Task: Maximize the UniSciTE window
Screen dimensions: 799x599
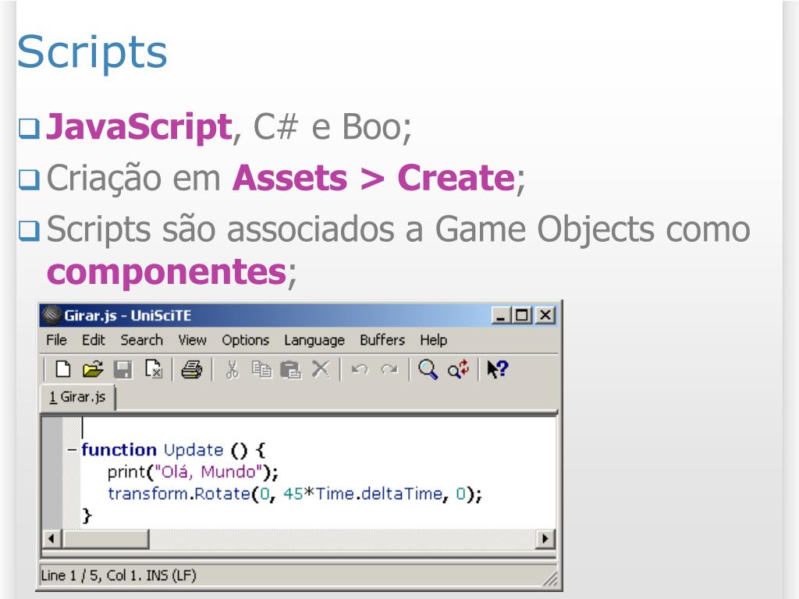Action: click(x=522, y=315)
